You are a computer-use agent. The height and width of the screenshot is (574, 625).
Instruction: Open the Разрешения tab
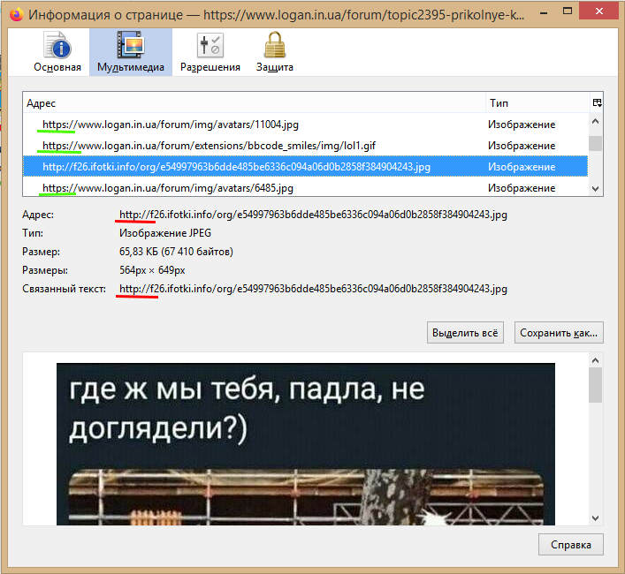tap(210, 52)
